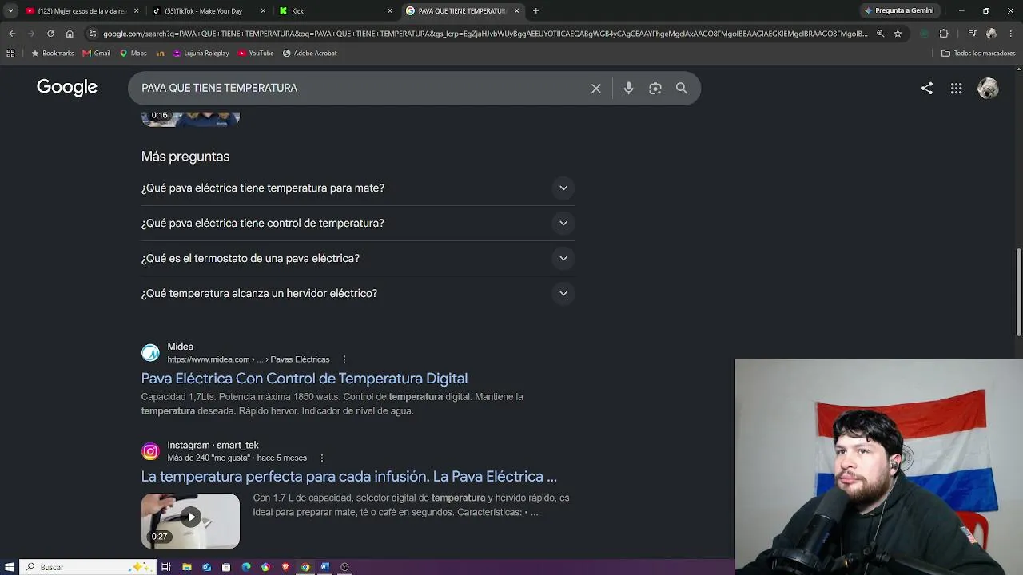The image size is (1023, 575).
Task: Open the media controls in Chrome toolbar
Action: pos(972,34)
